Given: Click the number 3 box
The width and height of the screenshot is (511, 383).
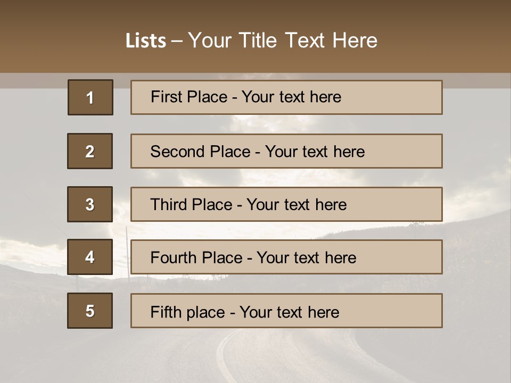Looking at the screenshot, I should [90, 204].
